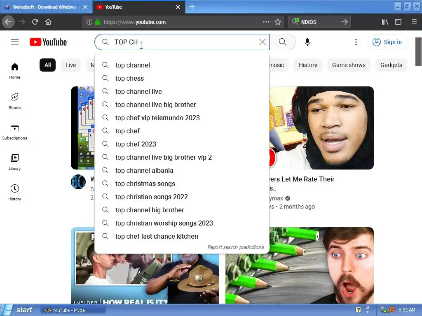Click the Sign in button
This screenshot has width=422, height=316.
(x=388, y=42)
